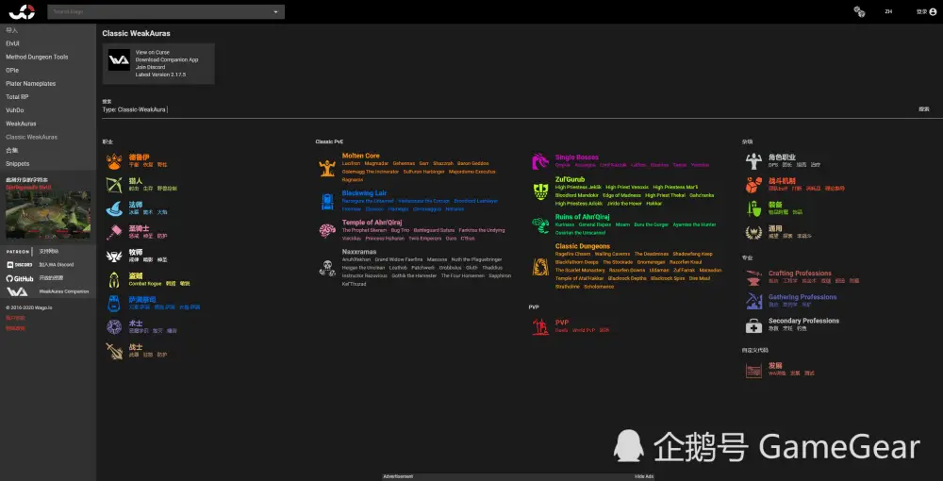Click the green equipment shield icon

(753, 208)
